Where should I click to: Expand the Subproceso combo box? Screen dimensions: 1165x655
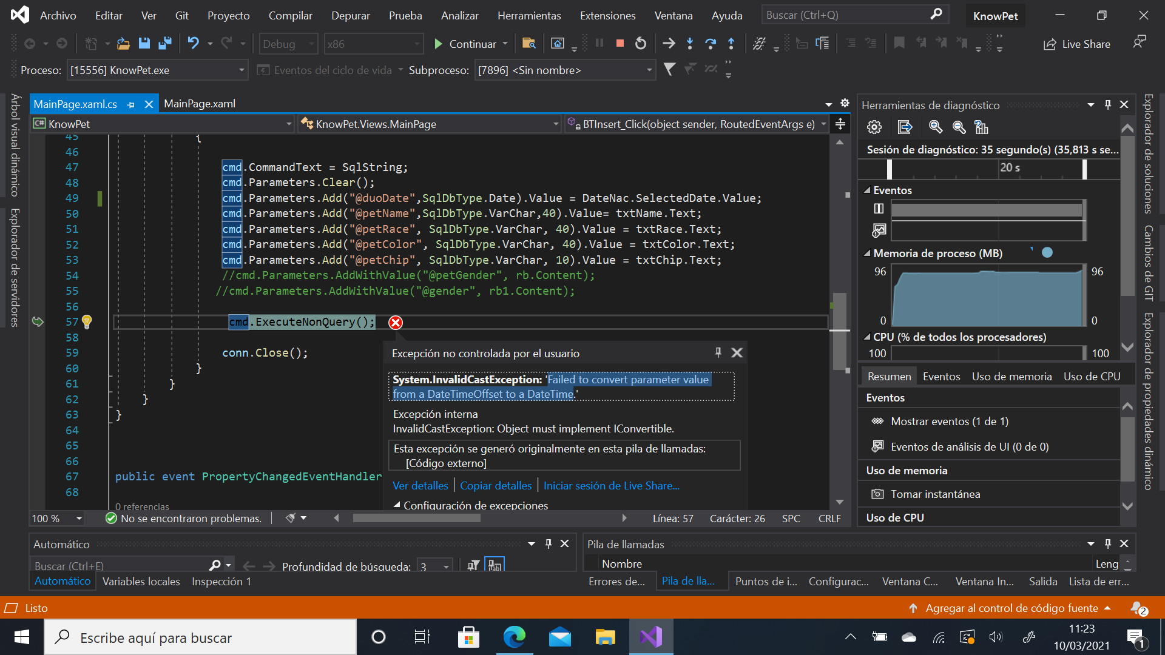click(x=649, y=70)
